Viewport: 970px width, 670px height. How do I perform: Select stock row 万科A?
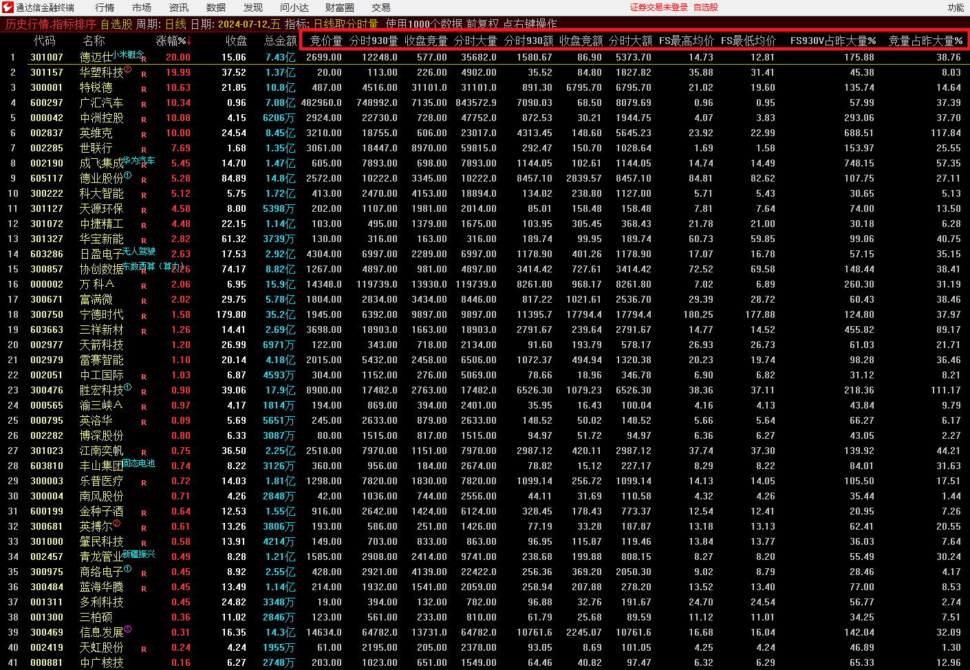(x=97, y=284)
